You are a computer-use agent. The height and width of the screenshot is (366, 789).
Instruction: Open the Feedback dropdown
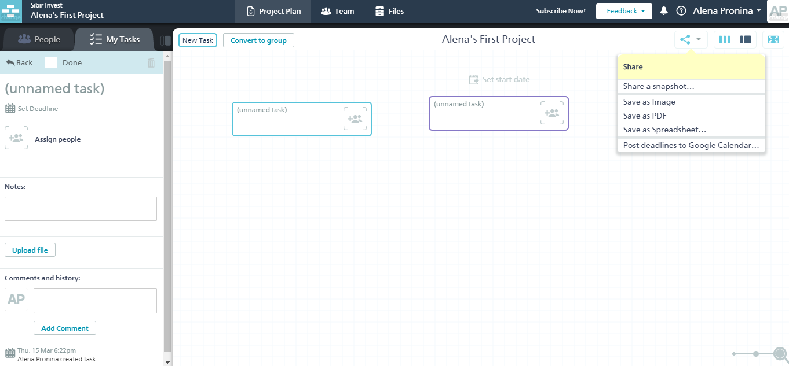click(624, 11)
